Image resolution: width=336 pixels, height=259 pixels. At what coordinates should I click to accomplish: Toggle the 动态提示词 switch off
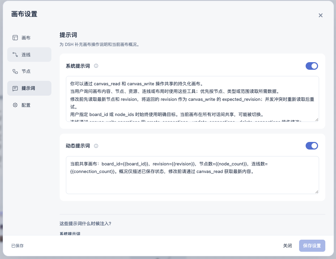point(312,146)
